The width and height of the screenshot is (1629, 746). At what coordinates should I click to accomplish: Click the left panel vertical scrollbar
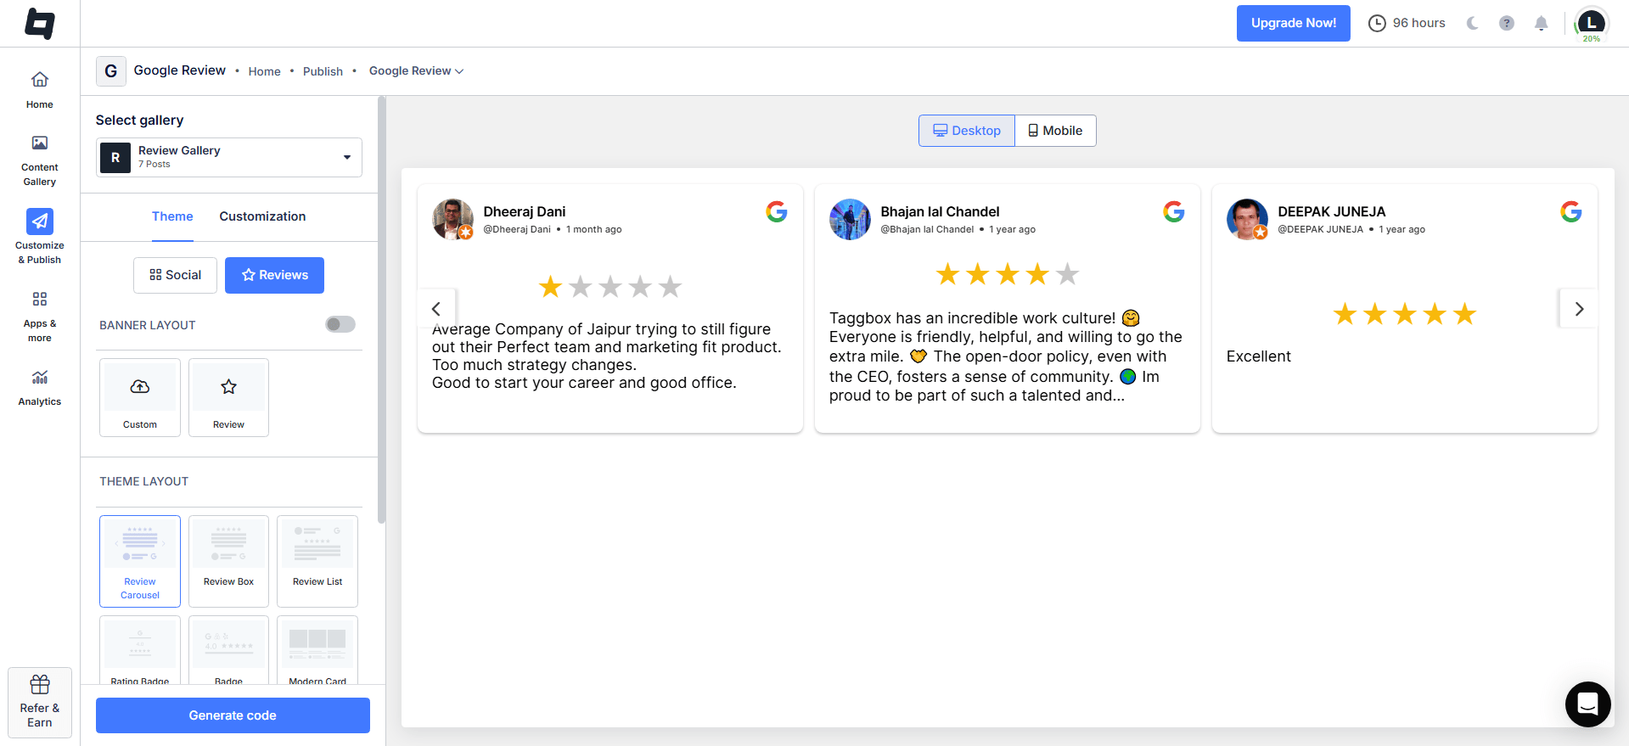382,310
